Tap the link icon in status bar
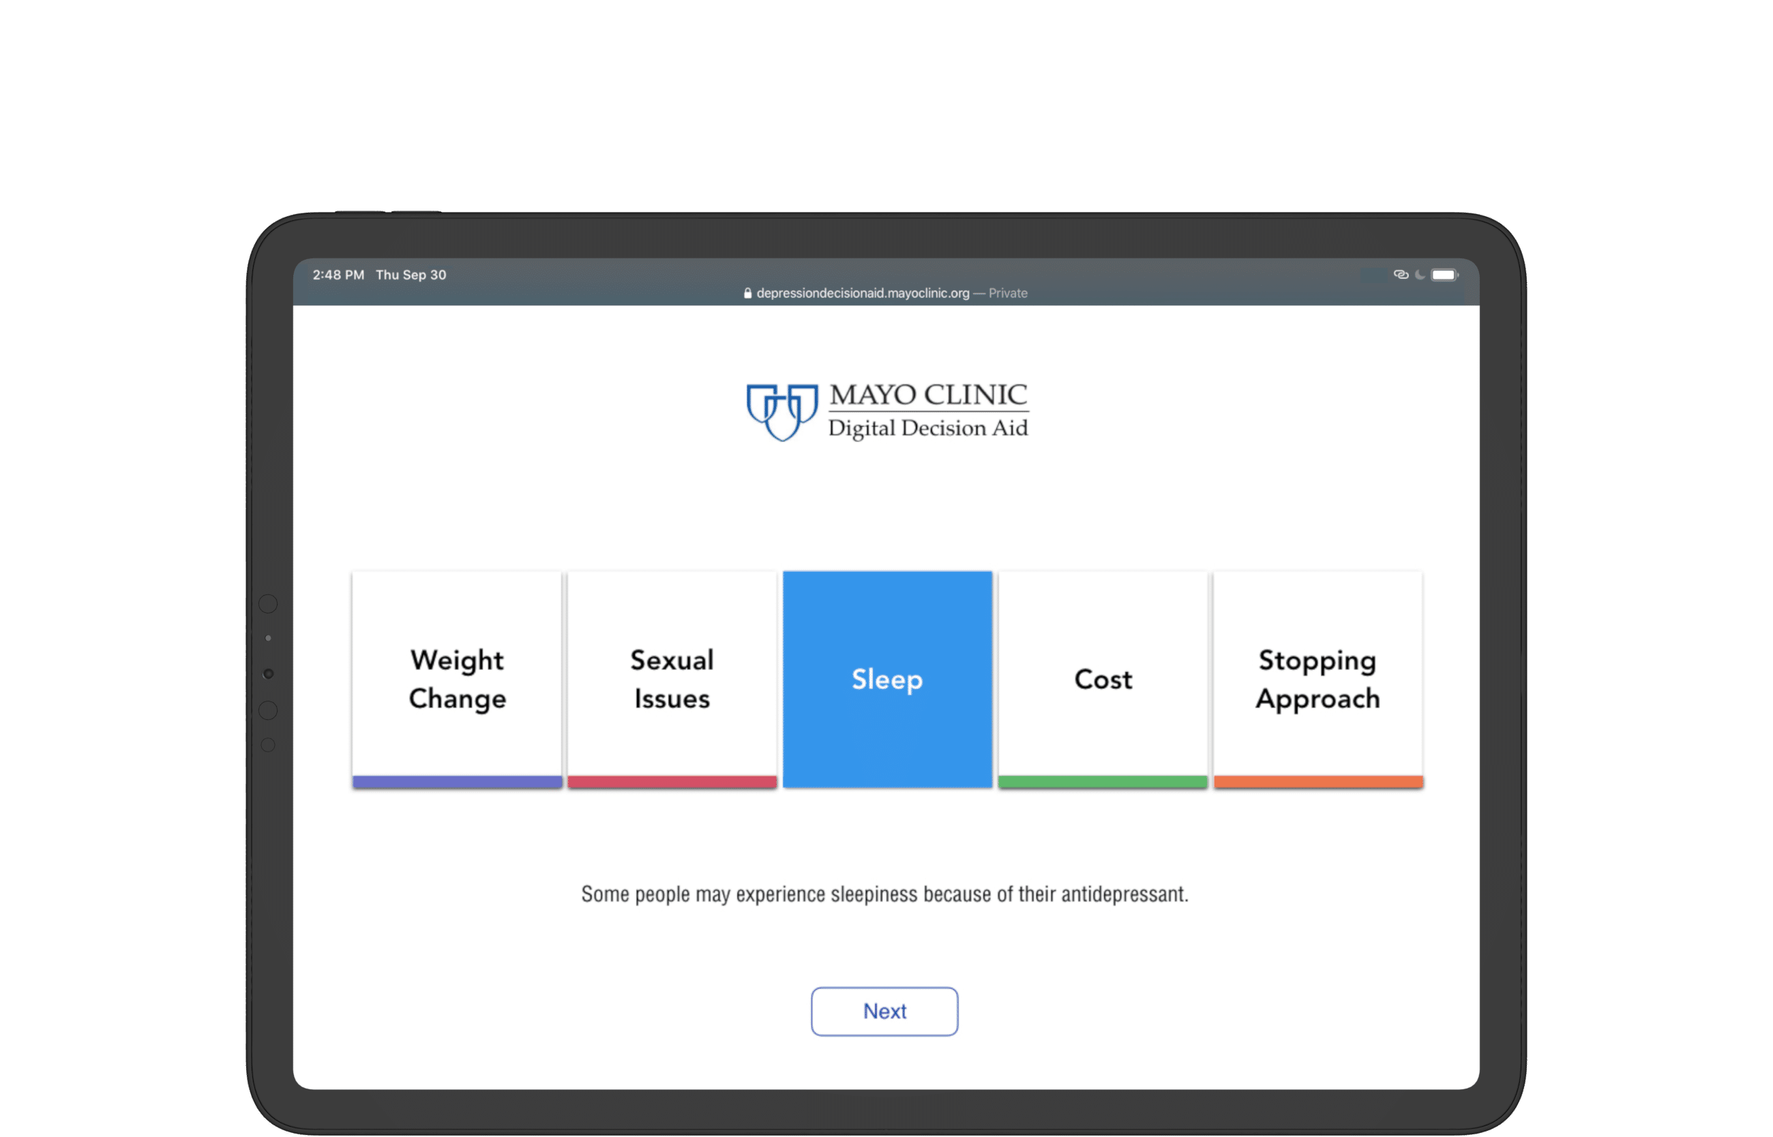The width and height of the screenshot is (1773, 1137). click(1401, 275)
